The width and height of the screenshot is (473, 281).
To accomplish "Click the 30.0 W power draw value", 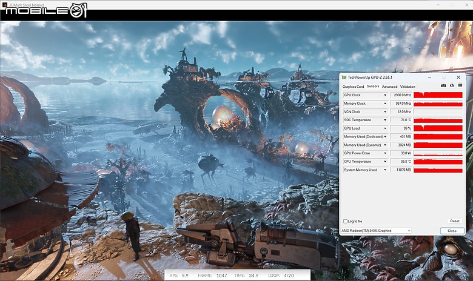I will click(x=401, y=153).
